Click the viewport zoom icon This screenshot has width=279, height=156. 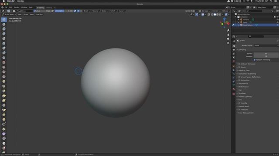pyautogui.click(x=228, y=31)
